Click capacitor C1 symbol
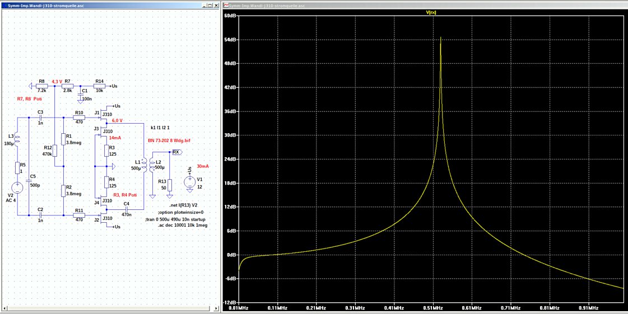This screenshot has width=628, height=314. [81, 94]
